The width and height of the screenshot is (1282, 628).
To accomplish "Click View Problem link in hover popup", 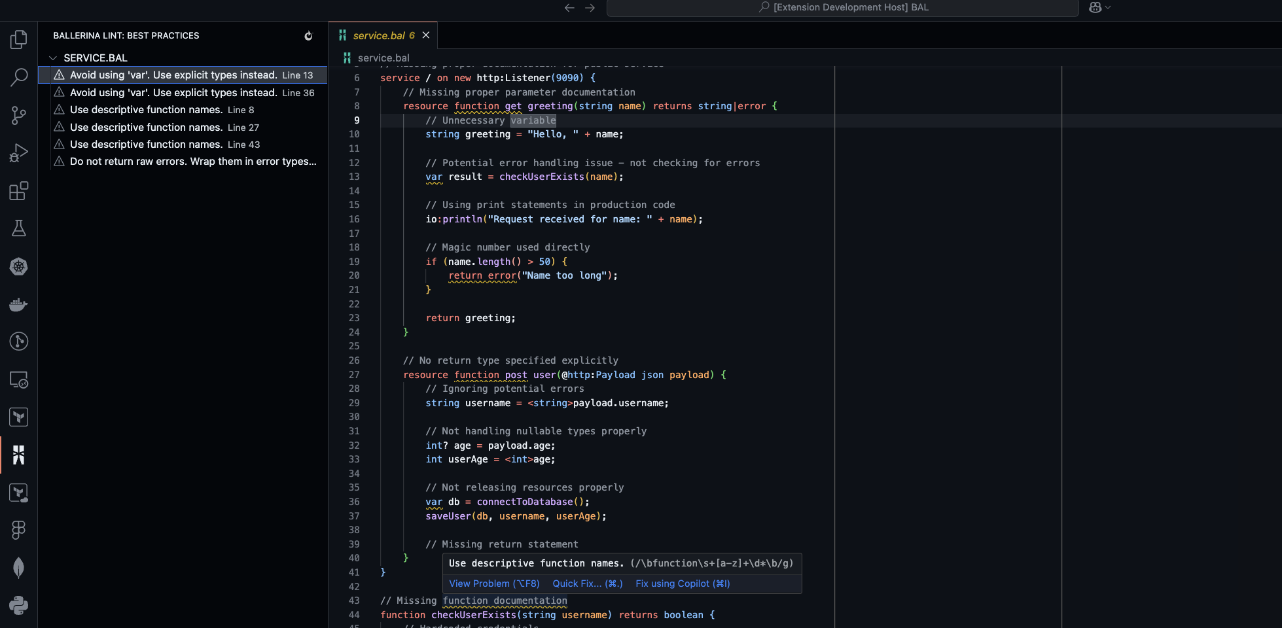I will (494, 584).
